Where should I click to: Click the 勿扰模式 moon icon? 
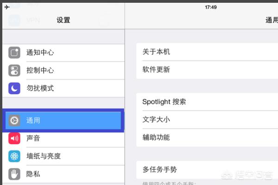click(x=14, y=88)
